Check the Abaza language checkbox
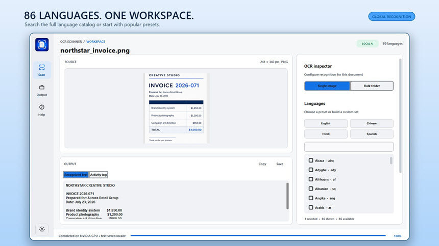 311,160
